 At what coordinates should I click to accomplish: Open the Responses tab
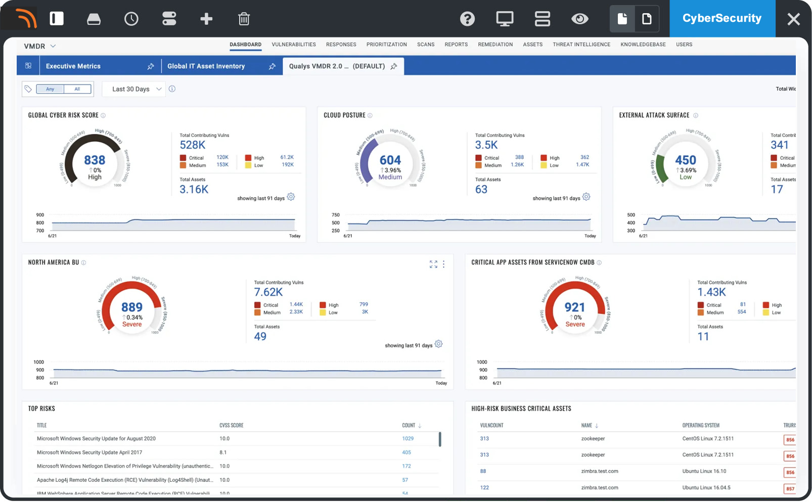tap(341, 44)
